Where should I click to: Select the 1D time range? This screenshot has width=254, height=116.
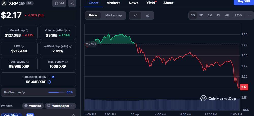193,15
